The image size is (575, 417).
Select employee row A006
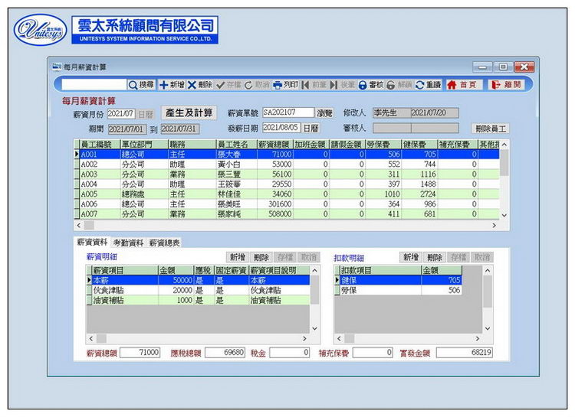click(287, 204)
